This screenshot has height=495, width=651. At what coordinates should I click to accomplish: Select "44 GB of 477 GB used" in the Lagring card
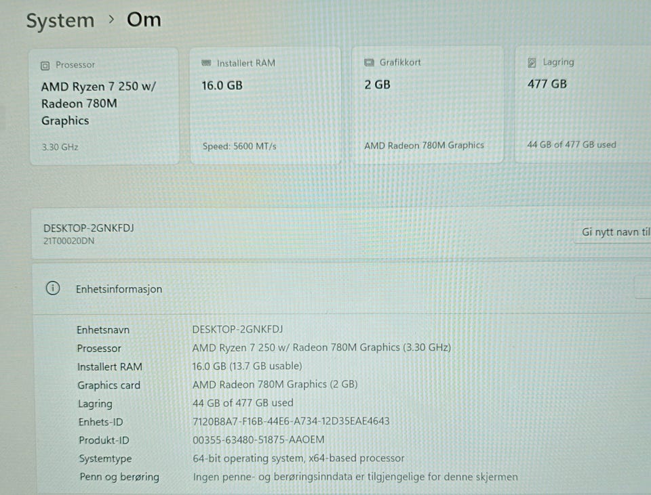[x=572, y=144]
